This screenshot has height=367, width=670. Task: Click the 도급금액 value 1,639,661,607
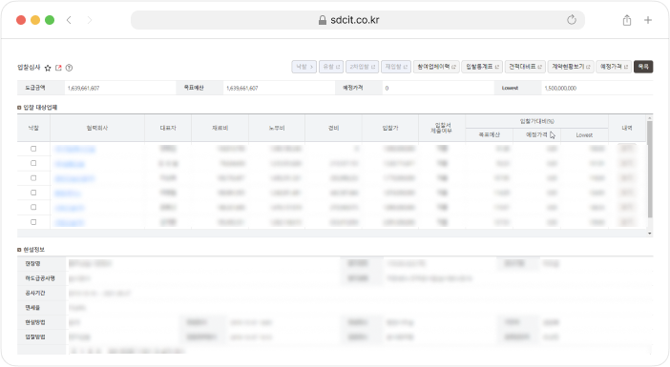pyautogui.click(x=83, y=89)
